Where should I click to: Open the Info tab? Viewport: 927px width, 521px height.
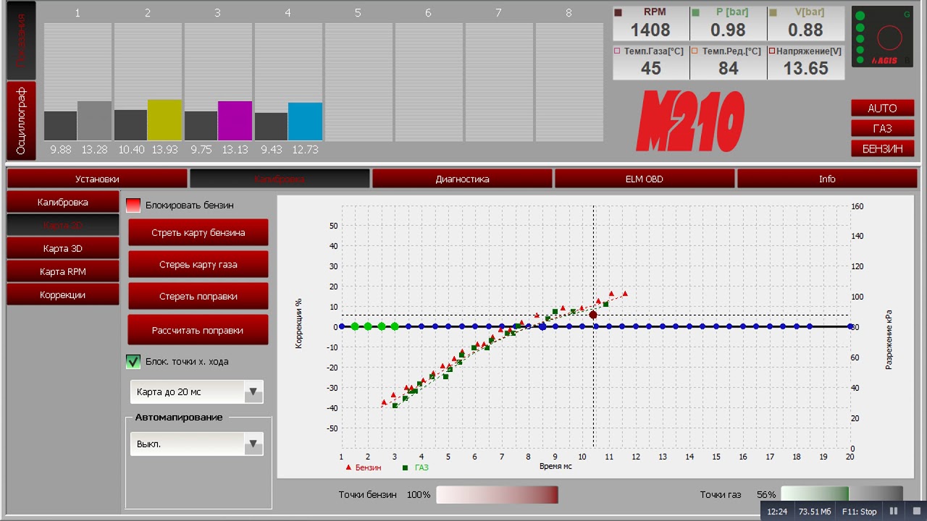pos(827,179)
